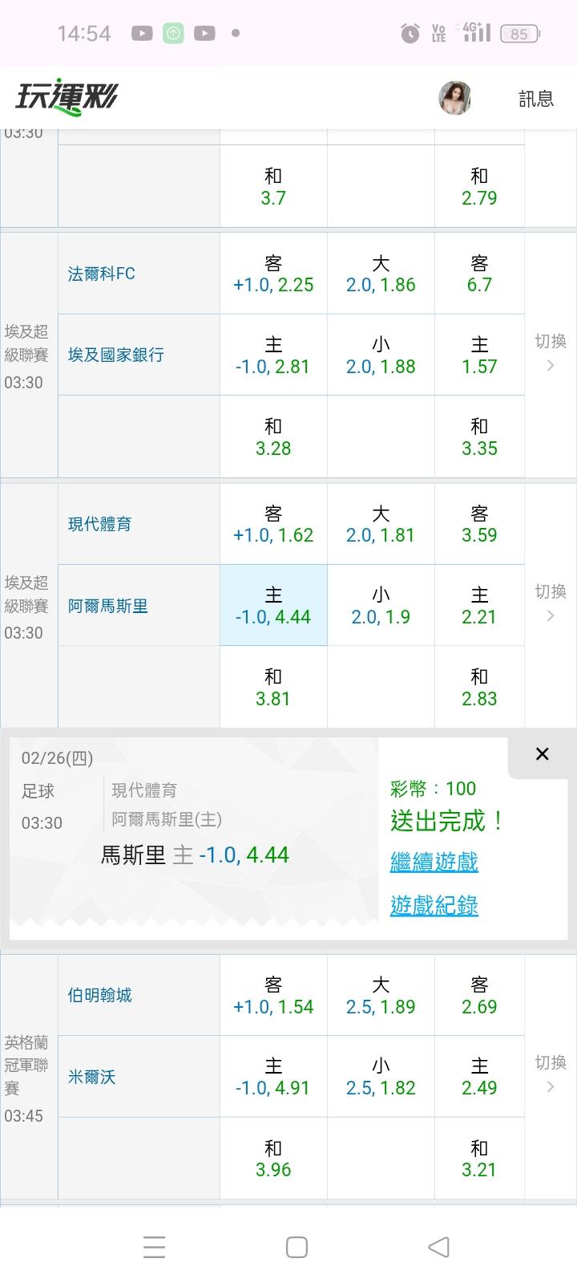Tap Android home square icon
Image resolution: width=577 pixels, height=1287 pixels.
pyautogui.click(x=297, y=1247)
